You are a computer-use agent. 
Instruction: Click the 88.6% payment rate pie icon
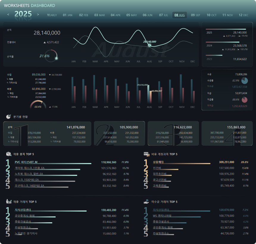244,100
